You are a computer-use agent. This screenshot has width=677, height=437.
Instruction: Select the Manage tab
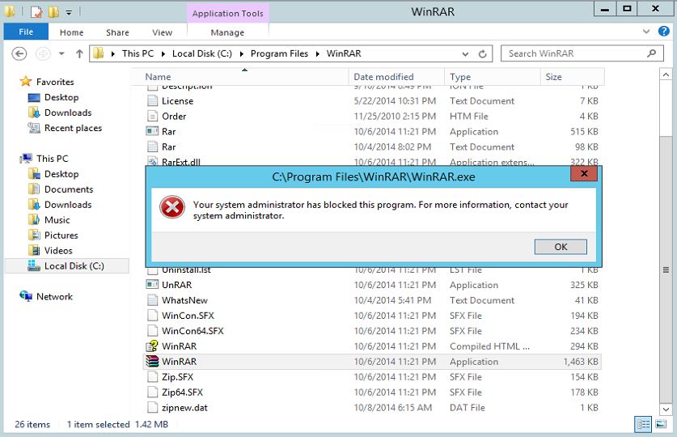(227, 32)
